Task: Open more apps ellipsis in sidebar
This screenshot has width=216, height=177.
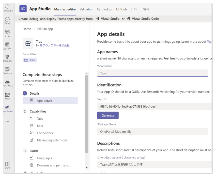Action: 7,121
